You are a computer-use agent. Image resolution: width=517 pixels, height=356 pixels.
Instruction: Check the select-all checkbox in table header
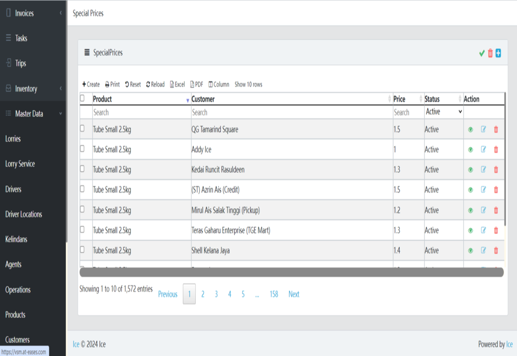click(x=82, y=98)
